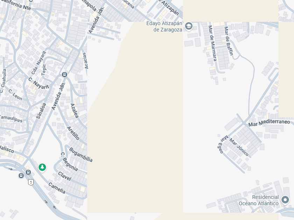Click the bus stop icon on Avenida Jdn.
Screen dimensions: 294x220
[x=64, y=75]
